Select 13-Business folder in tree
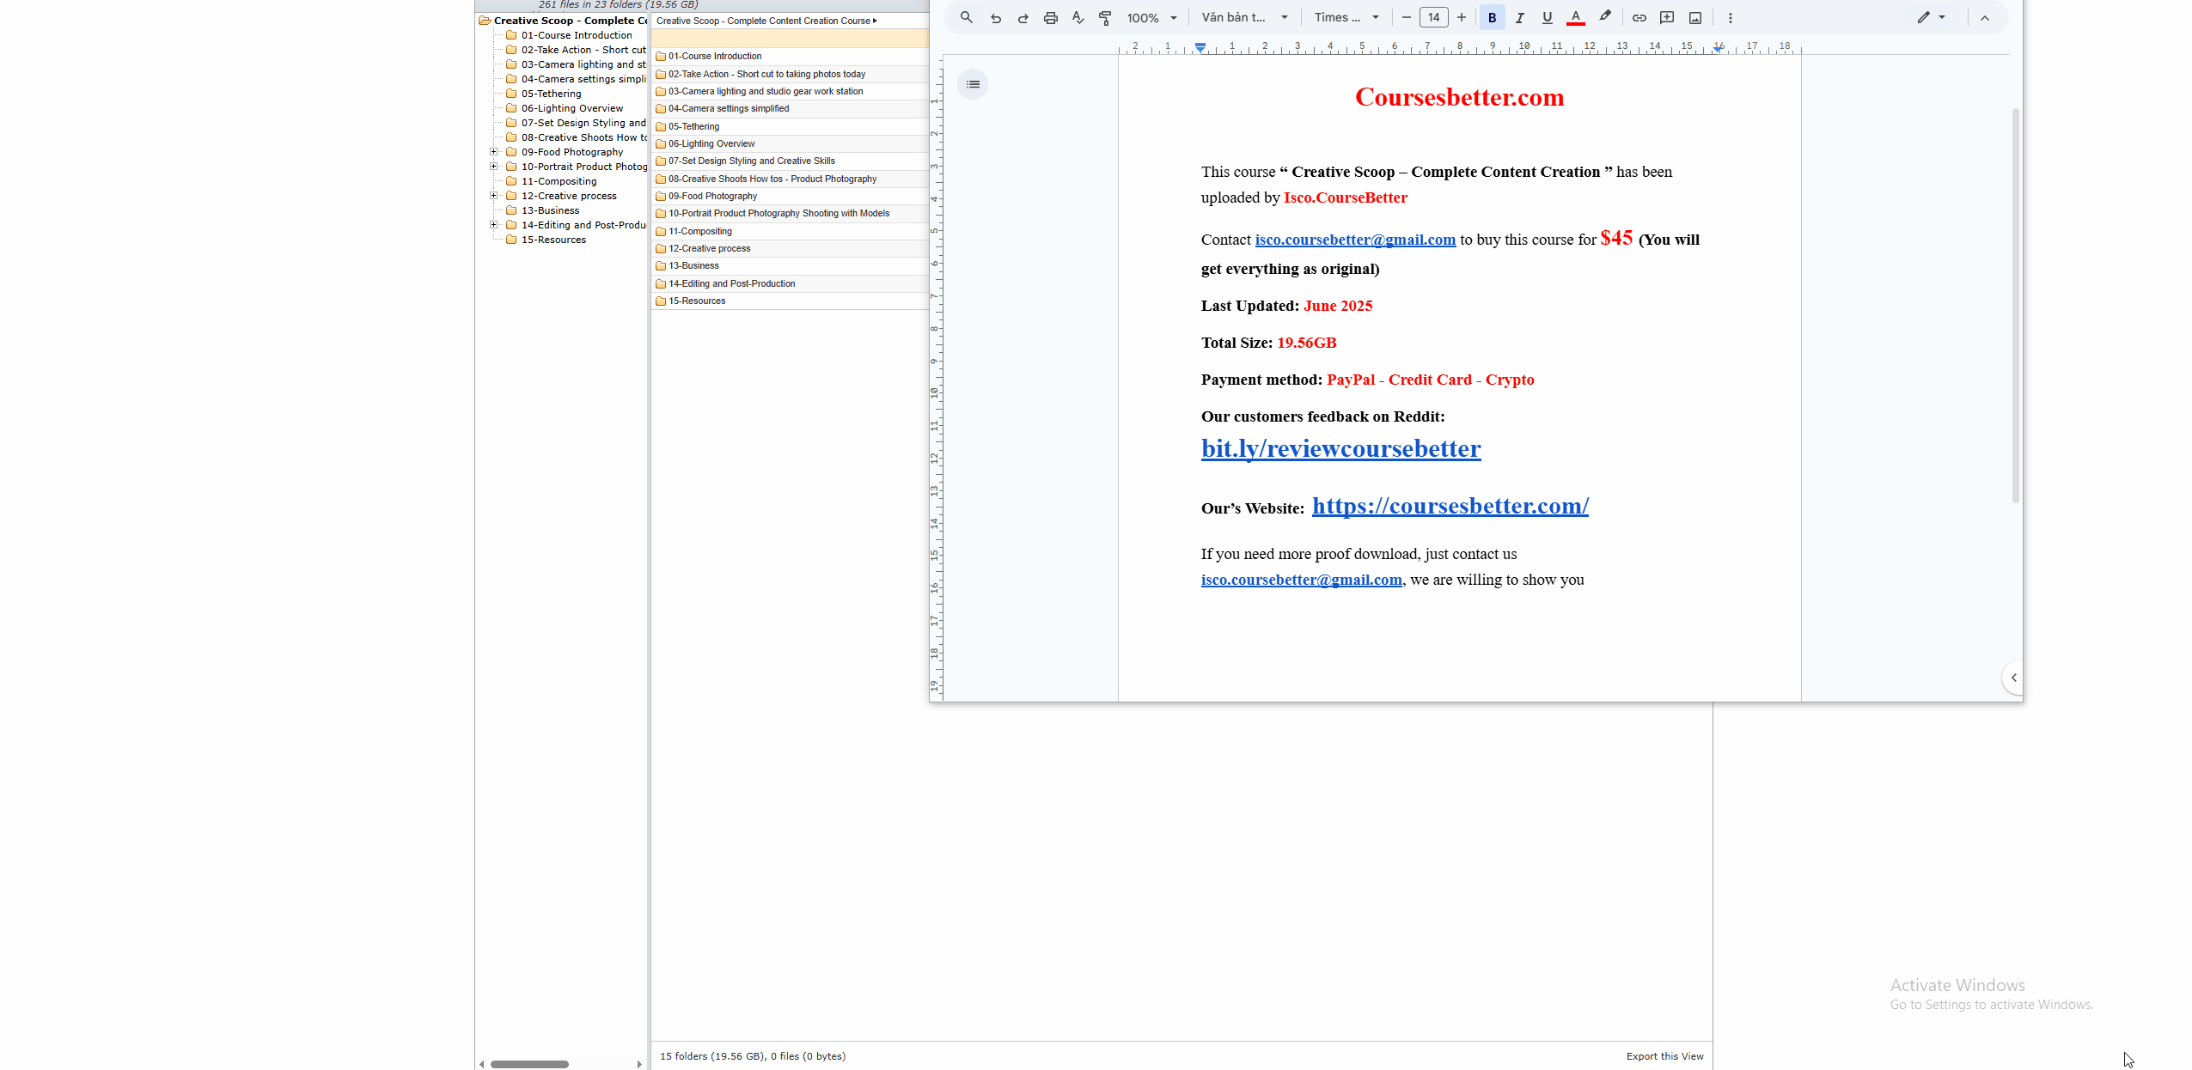2192x1070 pixels. (x=550, y=210)
